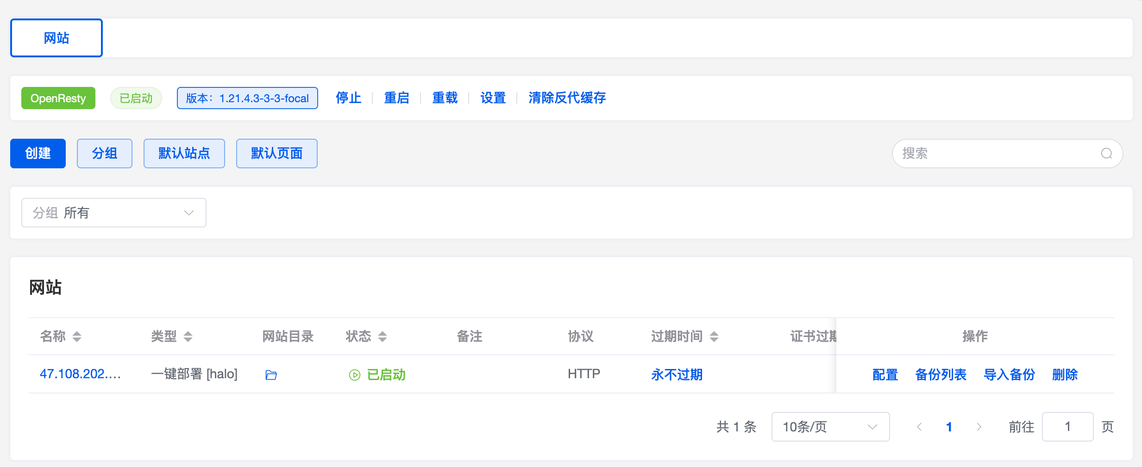The image size is (1142, 467).
Task: Go to the previous page arrow
Action: click(x=919, y=427)
